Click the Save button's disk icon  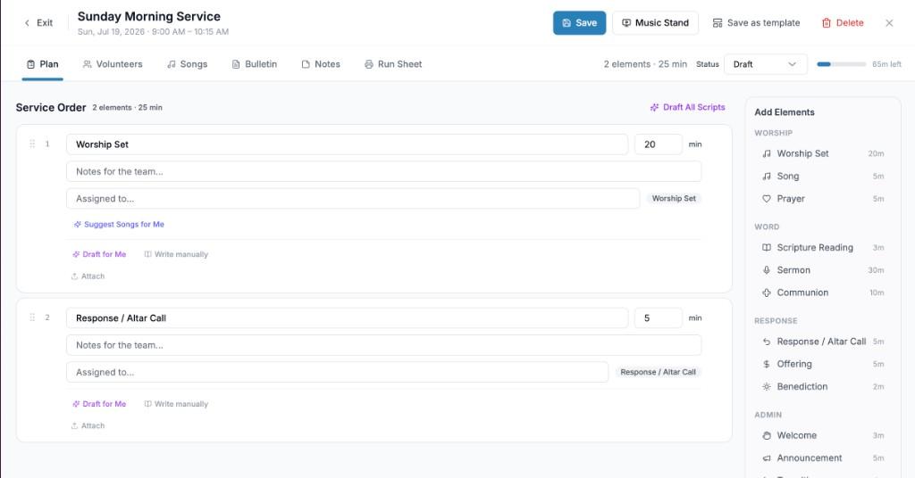pyautogui.click(x=566, y=22)
